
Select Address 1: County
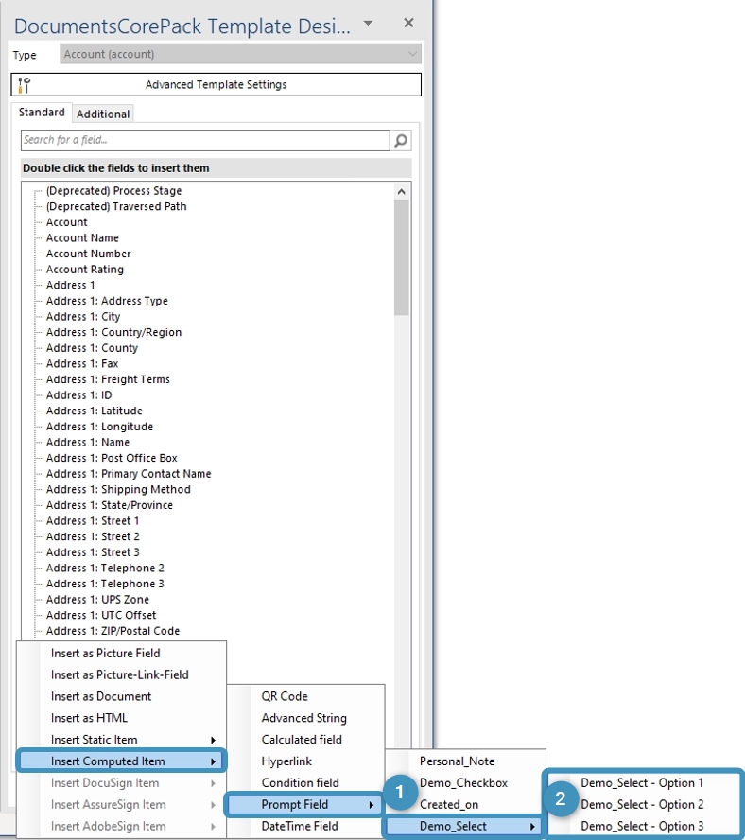pos(92,348)
